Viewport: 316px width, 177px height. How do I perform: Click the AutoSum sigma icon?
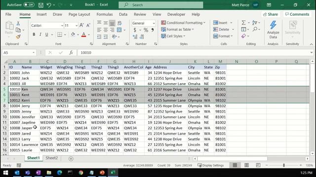tap(243, 23)
